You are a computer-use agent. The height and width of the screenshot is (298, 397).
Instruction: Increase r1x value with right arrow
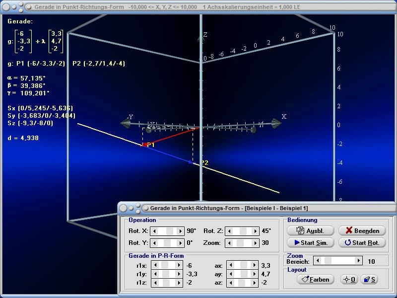pos(179,265)
